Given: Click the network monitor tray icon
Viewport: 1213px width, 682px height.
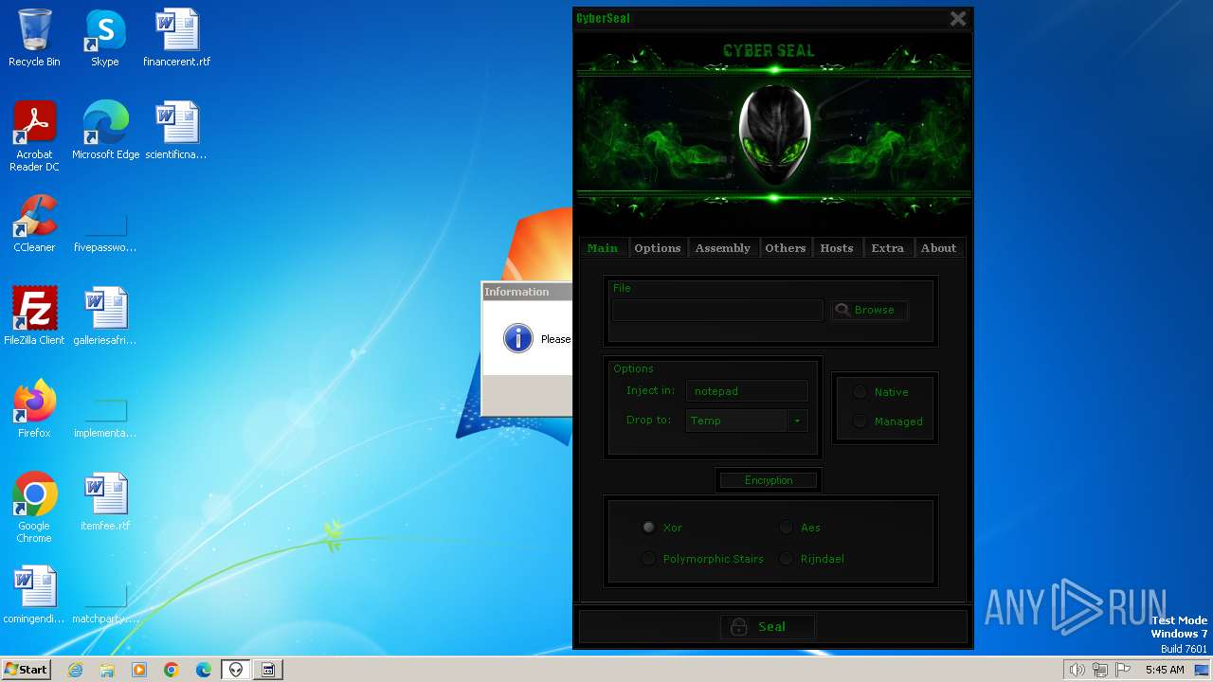Looking at the screenshot, I should pyautogui.click(x=1100, y=670).
